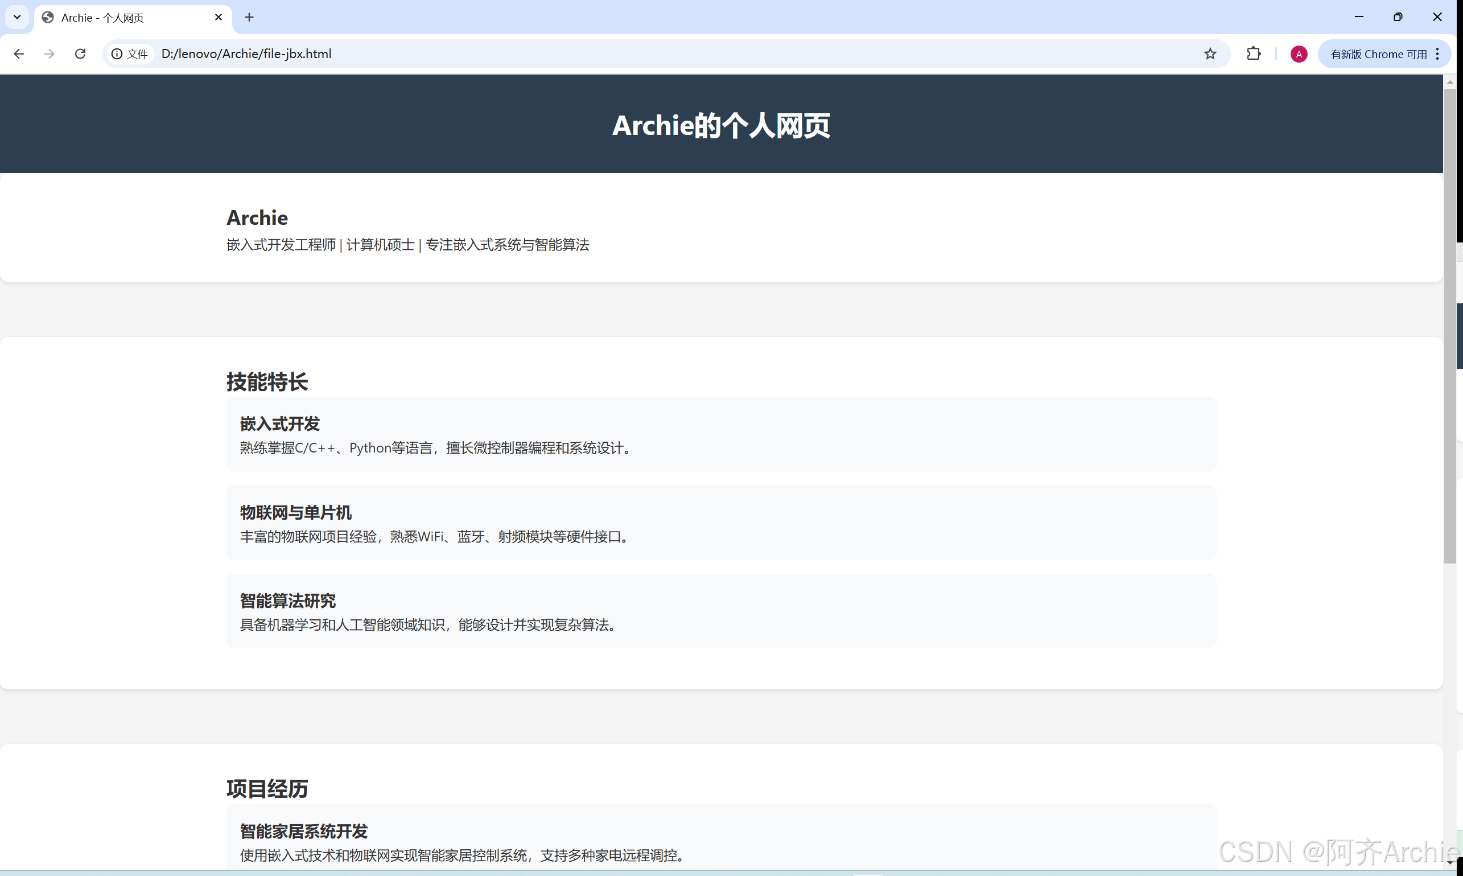Open the Extensions puzzle icon

1254,54
